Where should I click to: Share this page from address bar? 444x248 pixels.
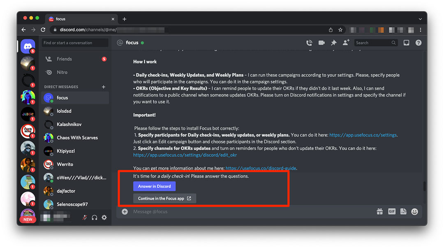pyautogui.click(x=331, y=30)
